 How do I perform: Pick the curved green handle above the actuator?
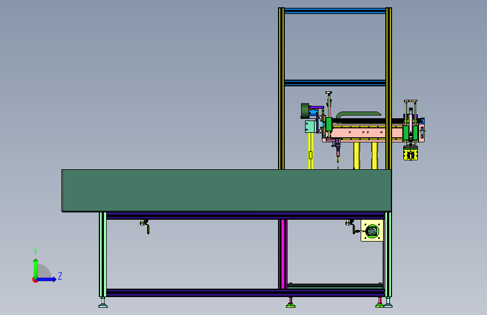(x=358, y=115)
